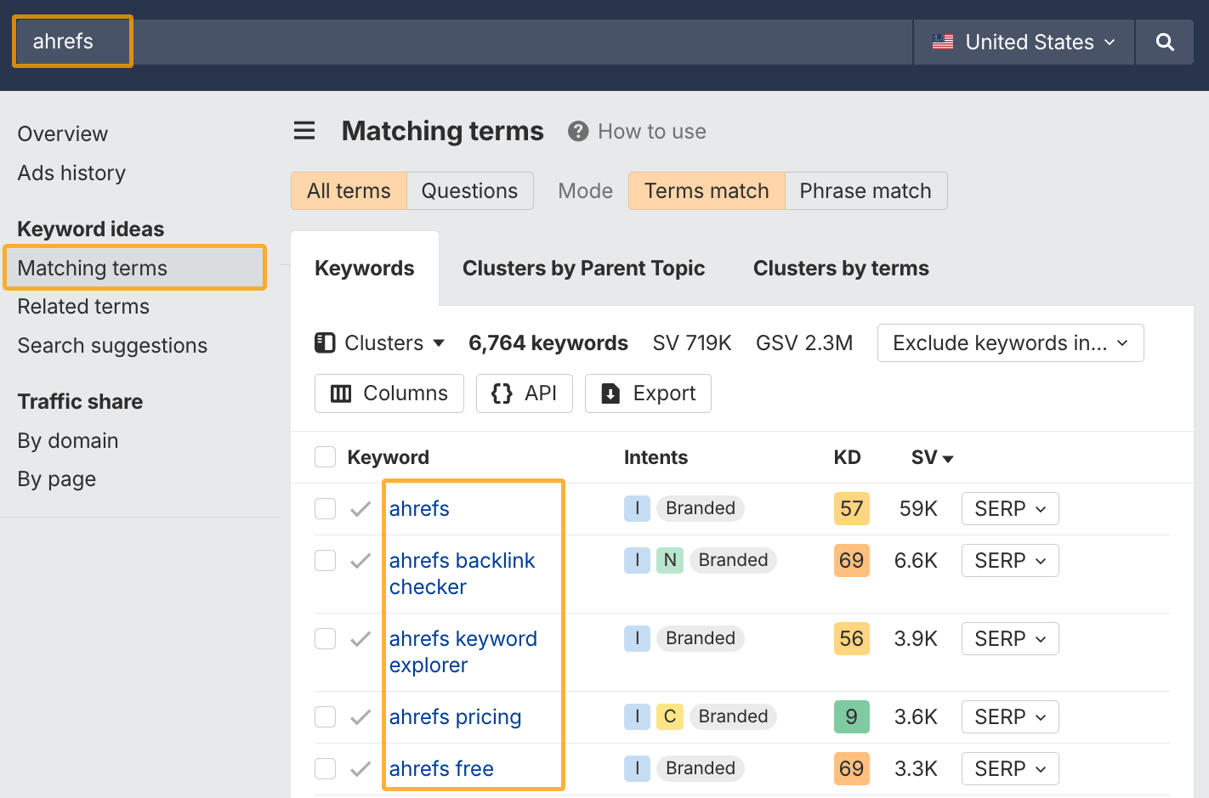Open the 'ahrefs keyword explorer' keyword link

pos(463,651)
